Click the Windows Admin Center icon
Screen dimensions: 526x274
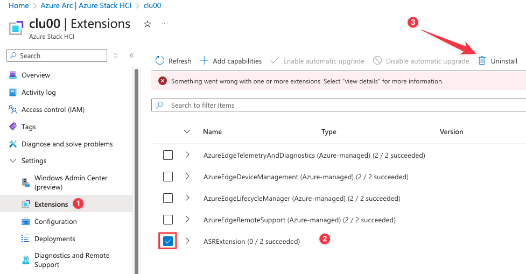coord(26,182)
